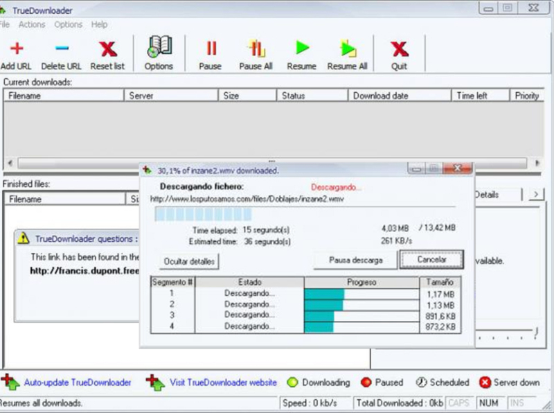Image resolution: width=554 pixels, height=413 pixels.
Task: Click segment 1 progress bar
Action: (361, 294)
